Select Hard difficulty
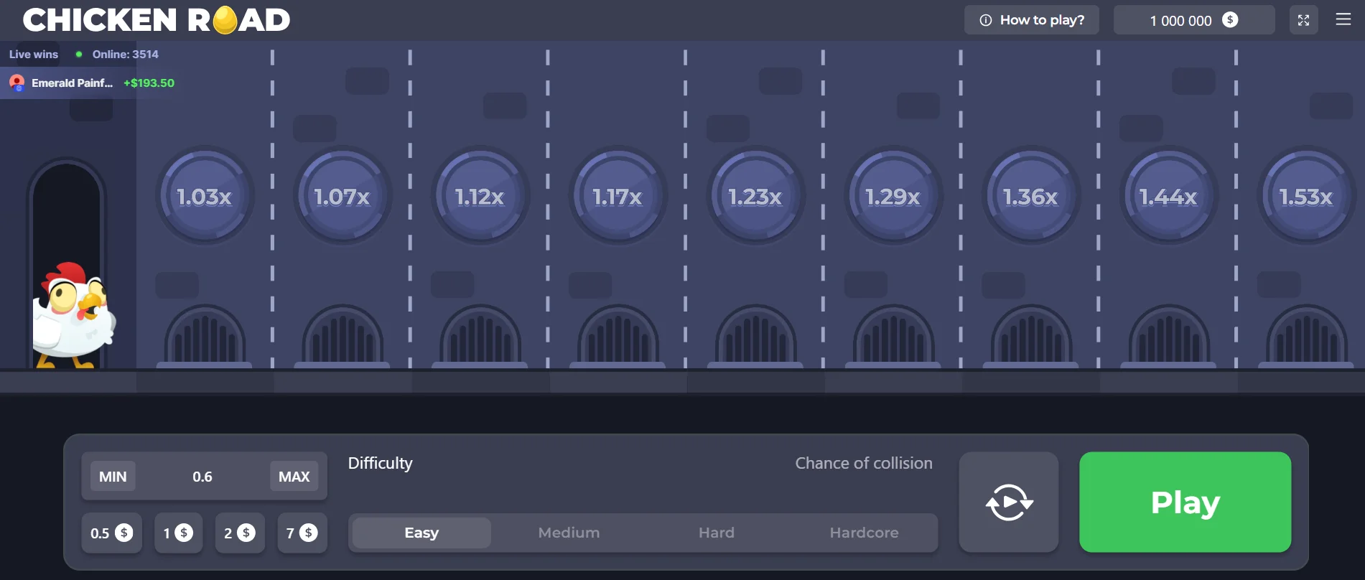The image size is (1365, 580). pos(717,533)
